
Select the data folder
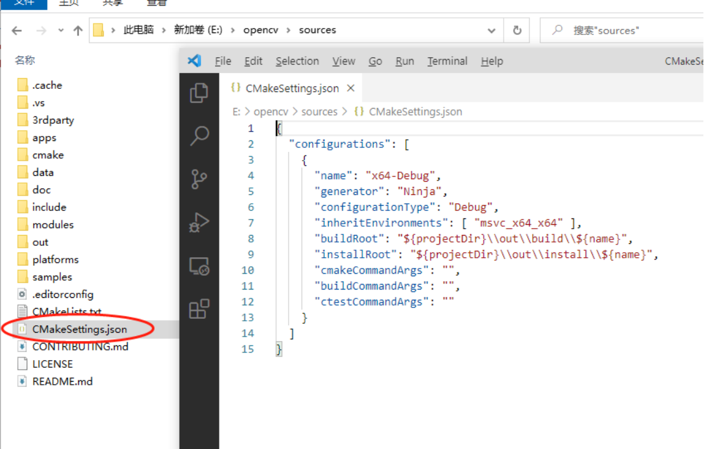click(x=43, y=173)
